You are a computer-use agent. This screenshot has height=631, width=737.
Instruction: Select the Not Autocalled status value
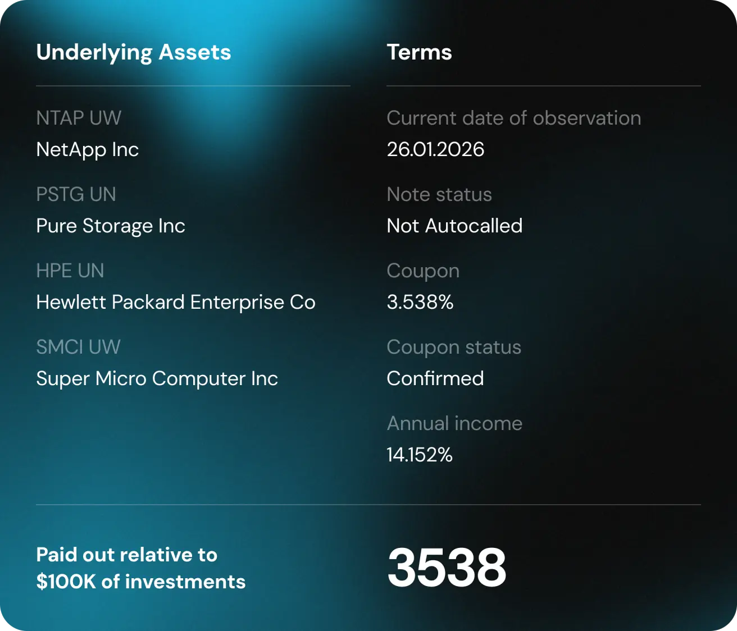(x=454, y=226)
